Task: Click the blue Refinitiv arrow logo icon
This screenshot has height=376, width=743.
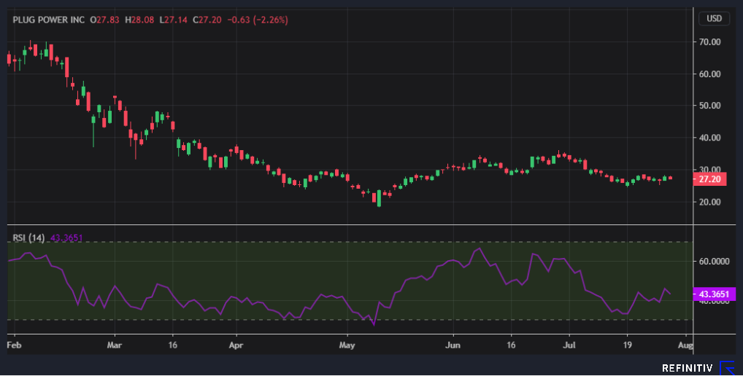Action: point(727,367)
